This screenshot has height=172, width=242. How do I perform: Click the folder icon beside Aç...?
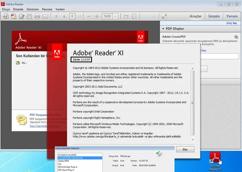18,63
